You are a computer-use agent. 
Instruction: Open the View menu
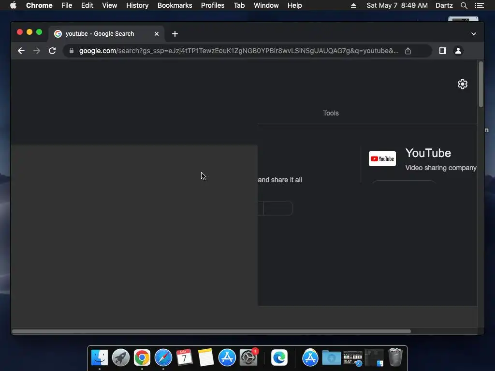click(x=110, y=5)
